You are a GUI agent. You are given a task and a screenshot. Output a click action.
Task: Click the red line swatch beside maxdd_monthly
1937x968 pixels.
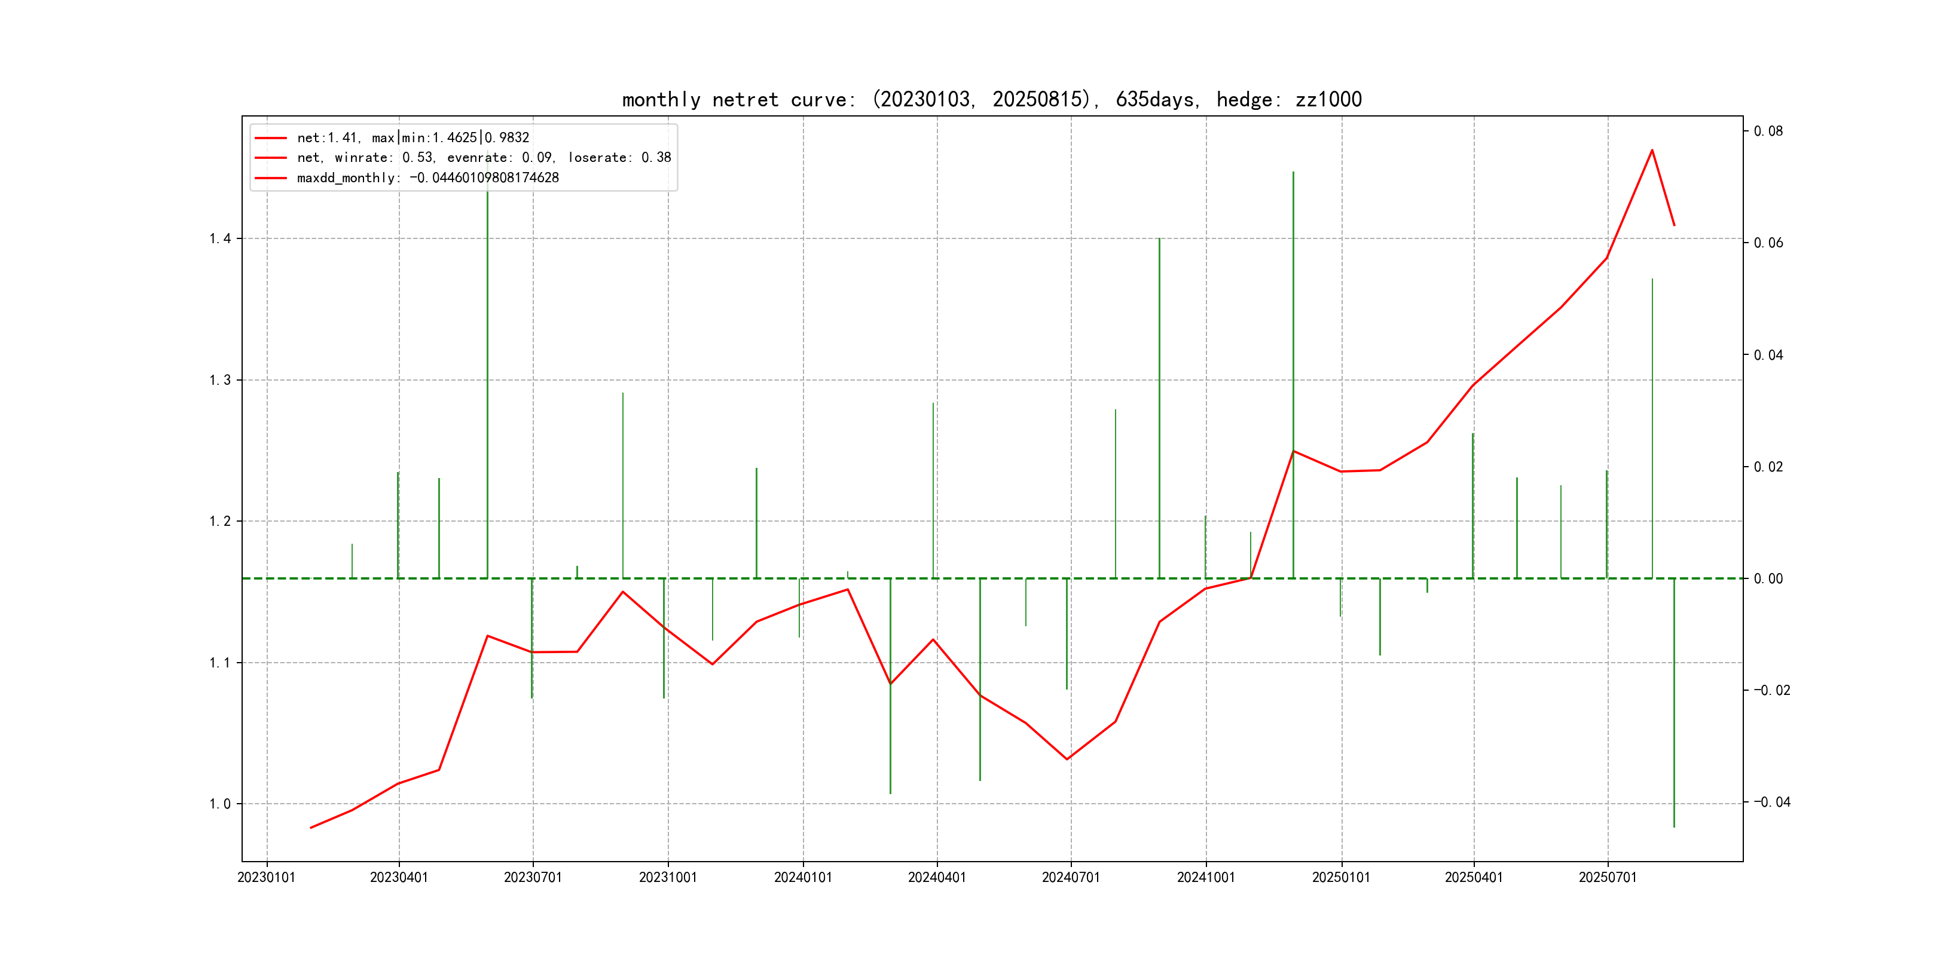point(271,178)
